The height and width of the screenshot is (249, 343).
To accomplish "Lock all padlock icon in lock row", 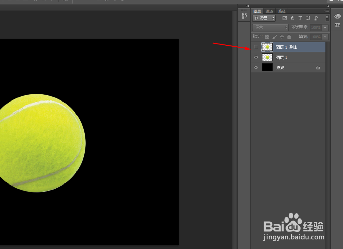I will click(x=289, y=37).
